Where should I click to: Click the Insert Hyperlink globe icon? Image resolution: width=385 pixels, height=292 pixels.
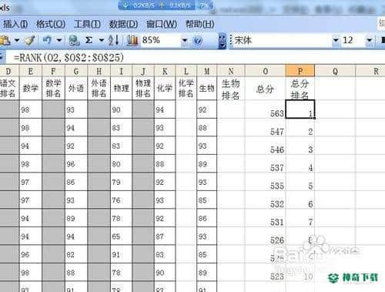click(x=75, y=40)
